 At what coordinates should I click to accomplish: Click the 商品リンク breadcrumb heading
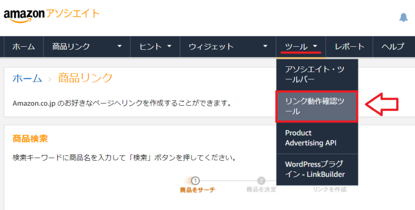86,78
